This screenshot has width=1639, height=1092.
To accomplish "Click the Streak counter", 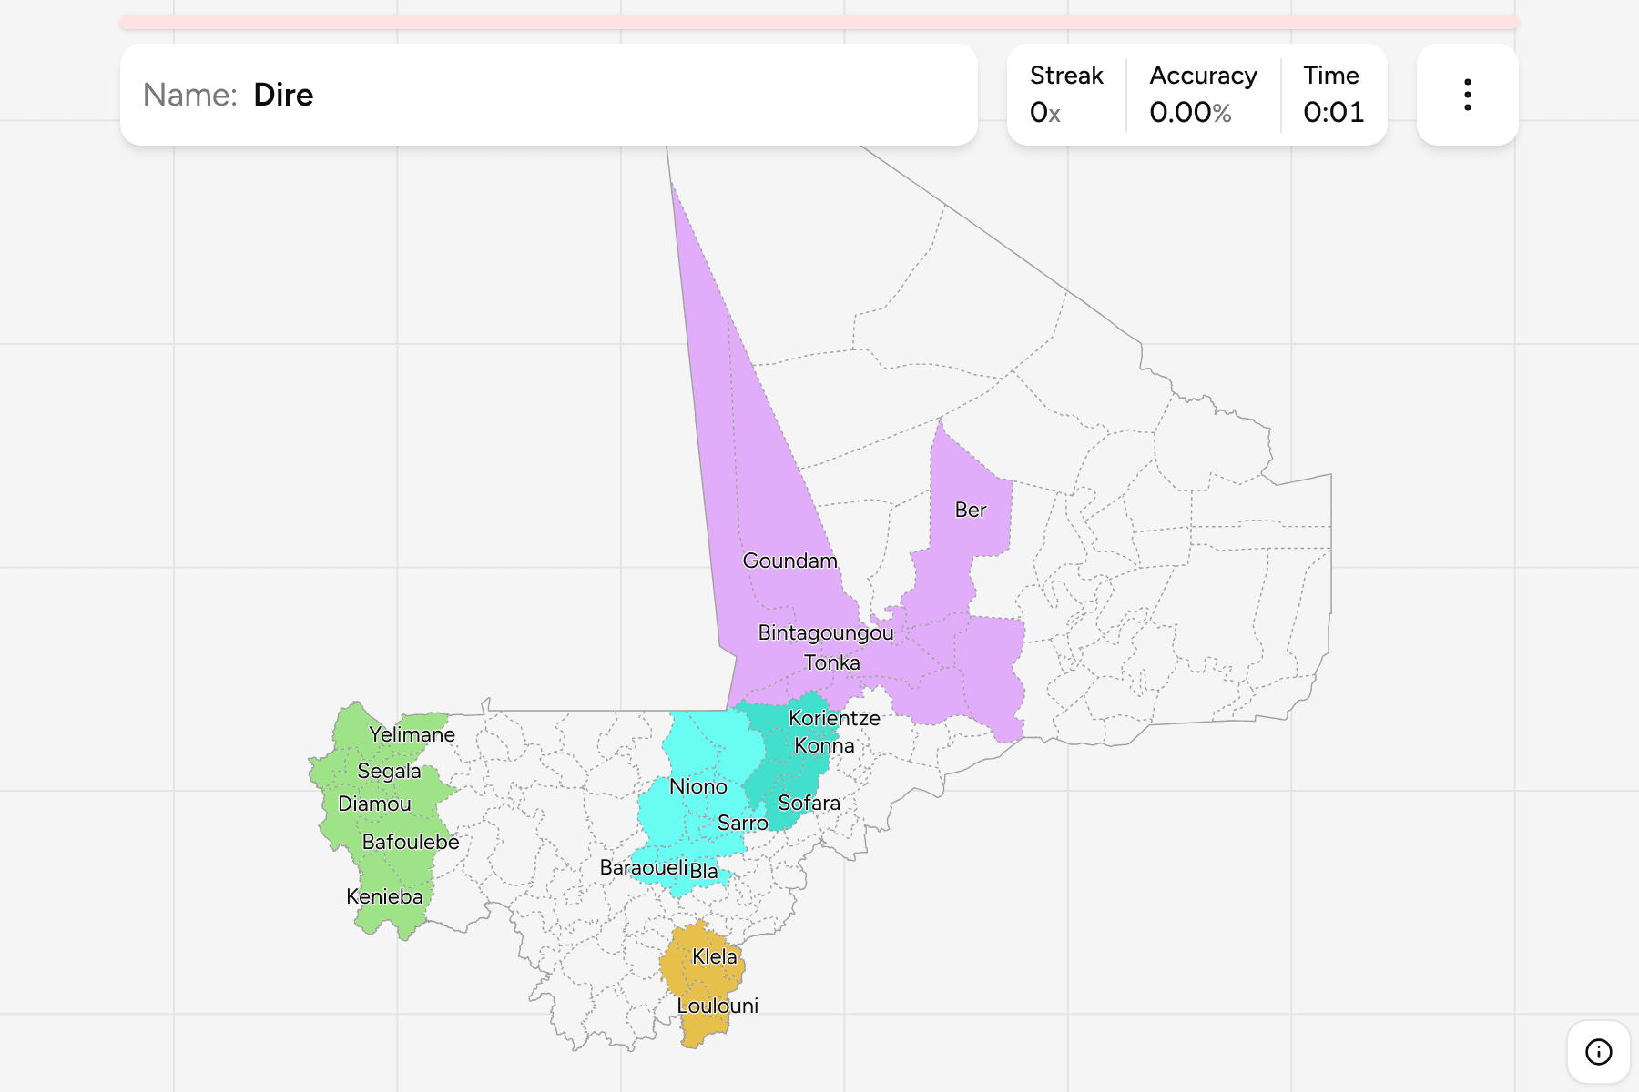I will click(1066, 95).
